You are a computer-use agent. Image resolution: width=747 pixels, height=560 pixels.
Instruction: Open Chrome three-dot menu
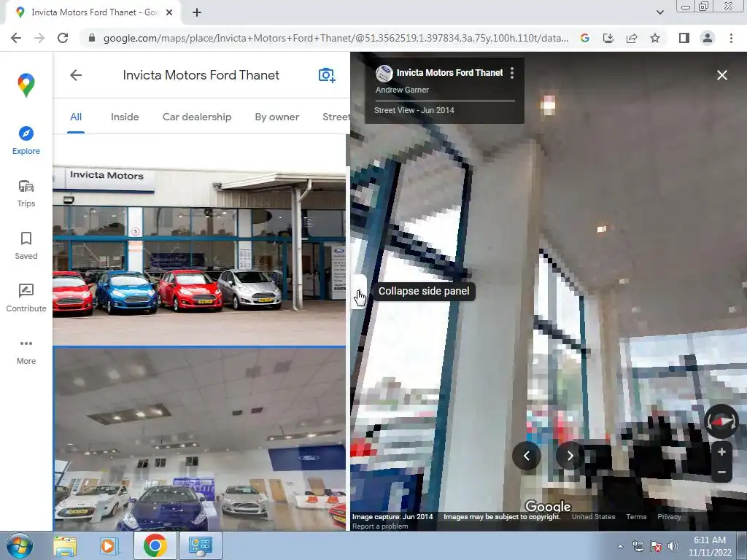(x=731, y=38)
